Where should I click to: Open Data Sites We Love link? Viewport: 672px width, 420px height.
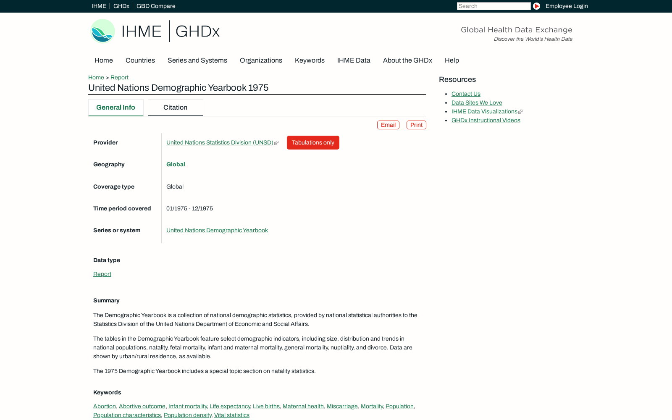click(x=477, y=103)
